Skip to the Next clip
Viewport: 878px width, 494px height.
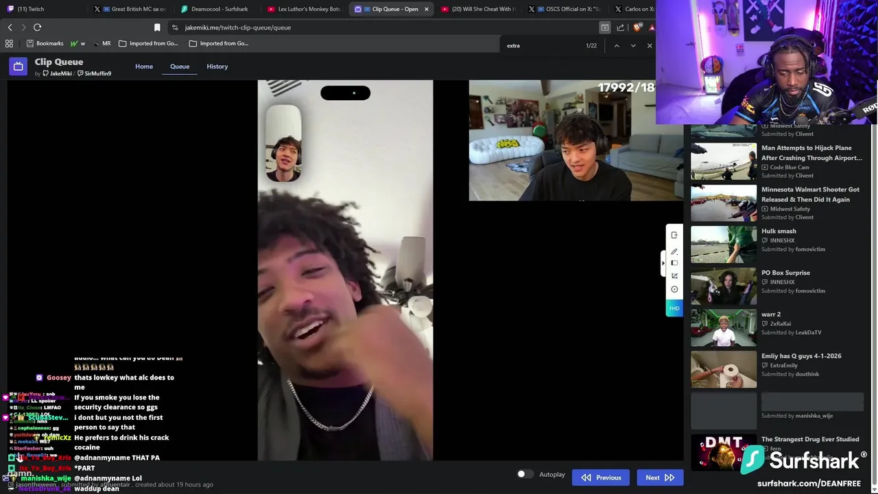pyautogui.click(x=660, y=478)
